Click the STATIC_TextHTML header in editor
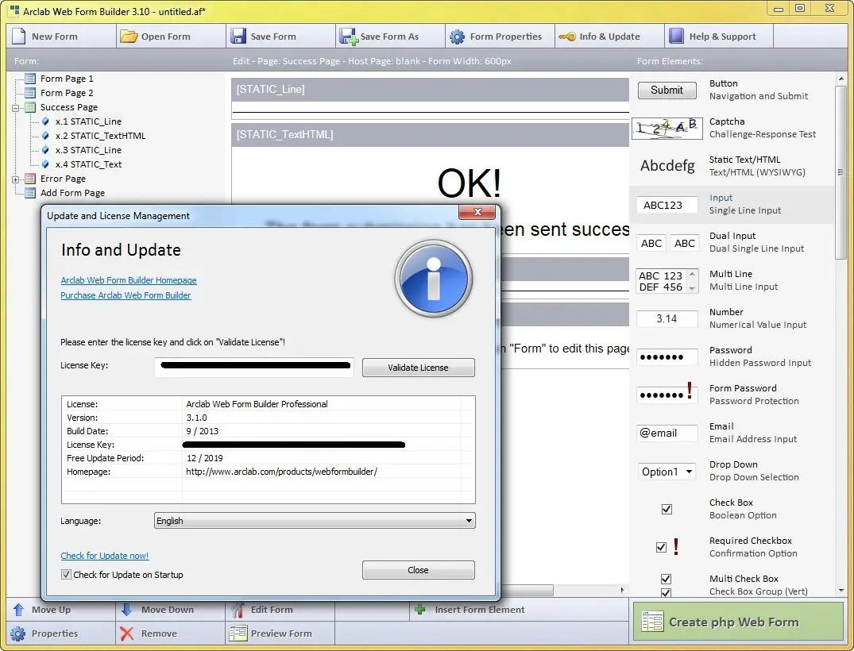This screenshot has height=651, width=854. 430,134
